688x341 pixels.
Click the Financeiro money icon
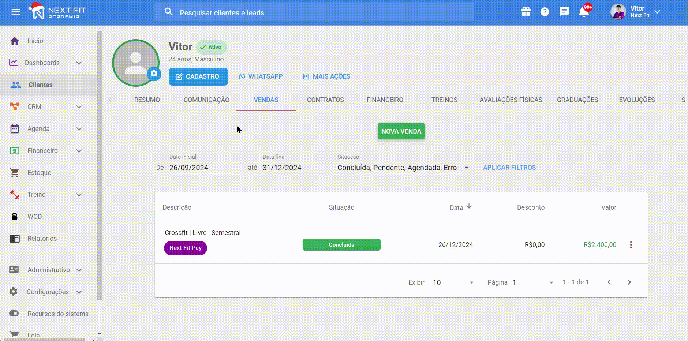[15, 150]
